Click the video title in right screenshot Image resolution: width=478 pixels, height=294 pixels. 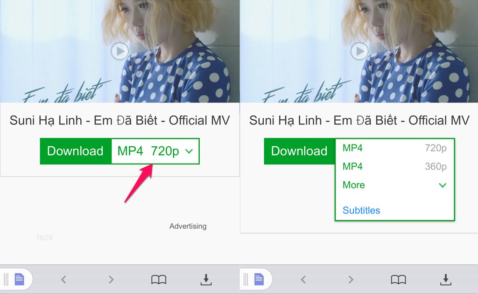pyautogui.click(x=359, y=121)
